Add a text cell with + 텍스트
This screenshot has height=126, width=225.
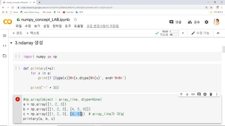(x=33, y=33)
